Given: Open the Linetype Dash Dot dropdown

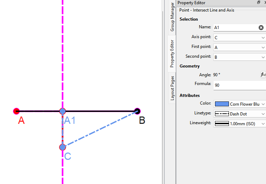Looking at the screenshot, I should [239, 114].
